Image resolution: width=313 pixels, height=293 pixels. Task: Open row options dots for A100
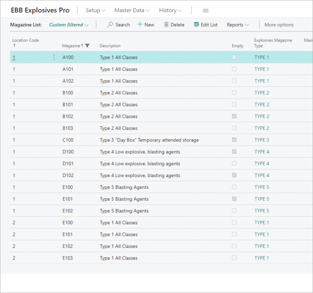pyautogui.click(x=54, y=57)
